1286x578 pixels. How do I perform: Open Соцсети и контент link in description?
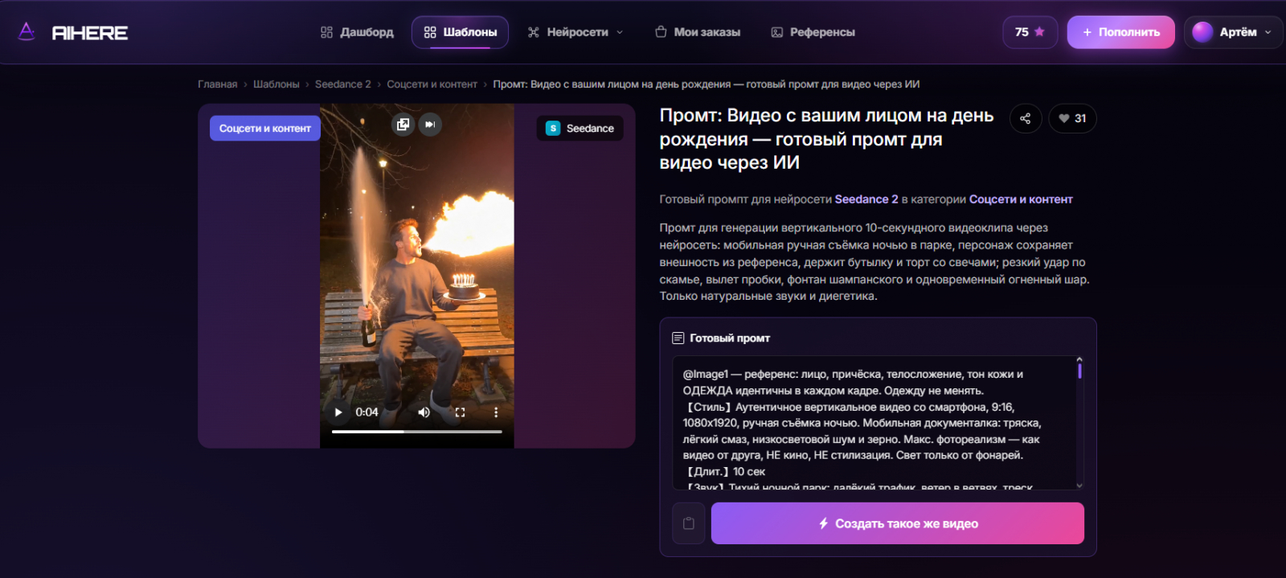click(1021, 199)
